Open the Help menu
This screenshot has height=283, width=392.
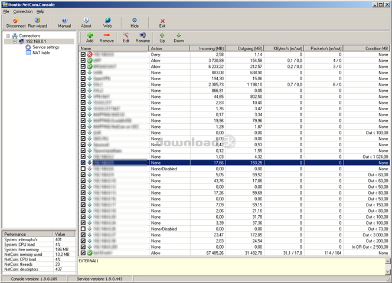40,11
